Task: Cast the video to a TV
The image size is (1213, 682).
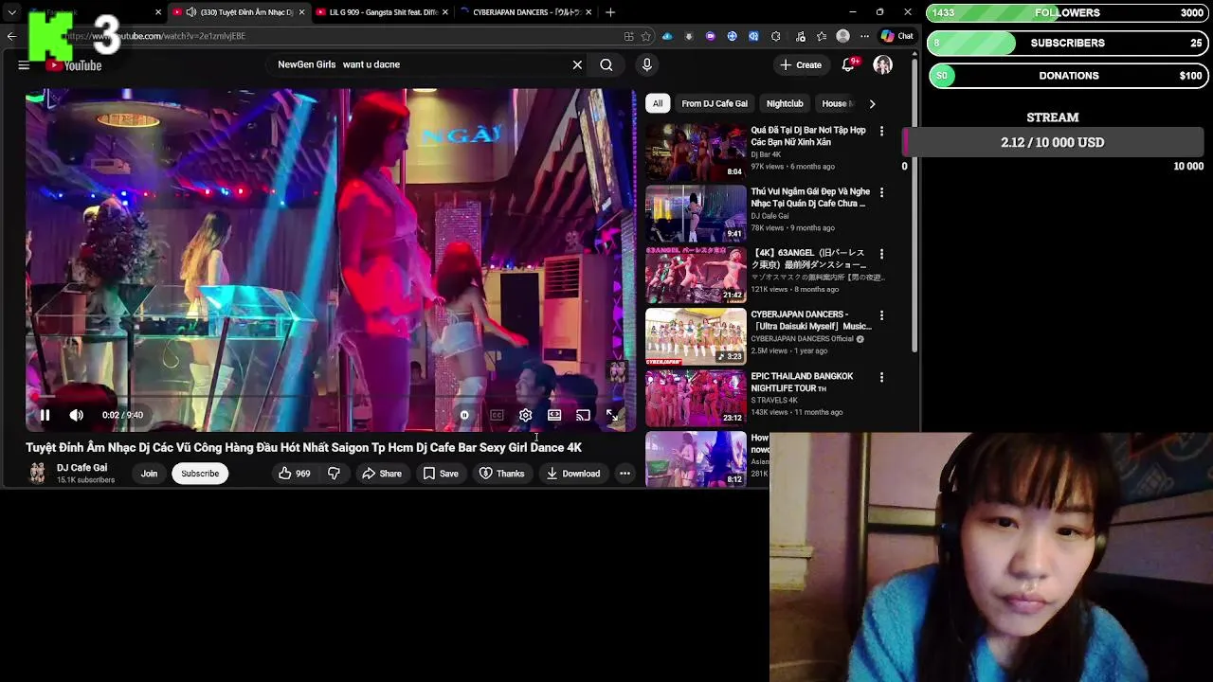Action: coord(583,415)
